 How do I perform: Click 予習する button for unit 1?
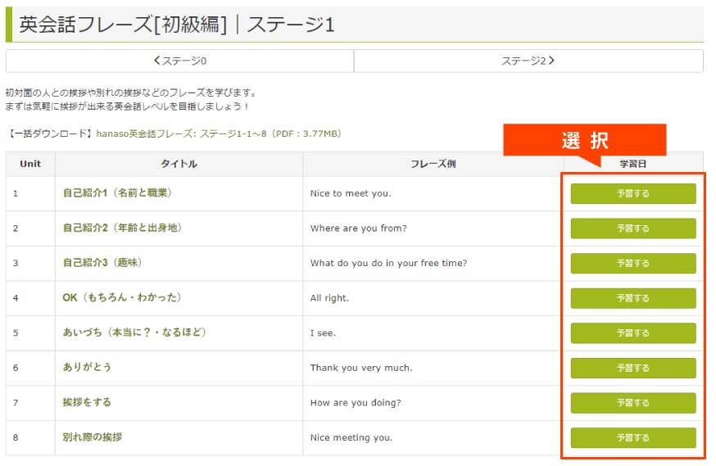tap(633, 193)
